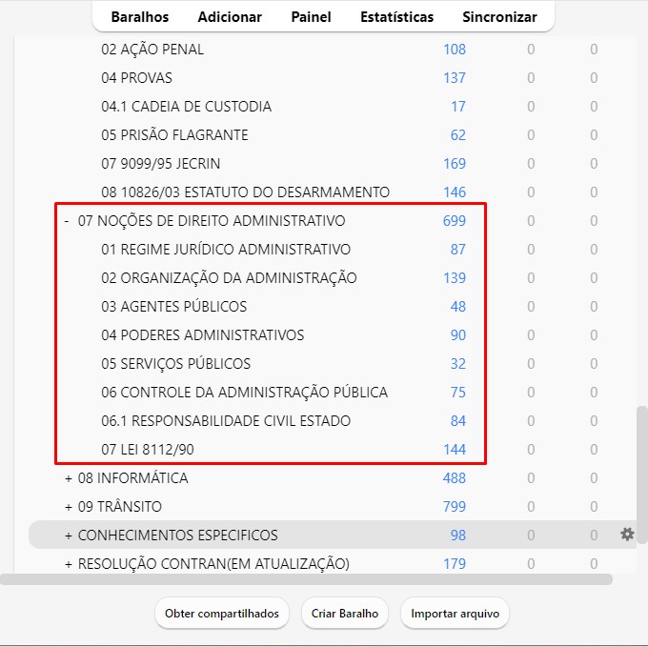Collapse the 07 NOÇÕES DE DIREITO ADMINISTRATIVO deck
The image size is (648, 647).
[x=67, y=221]
